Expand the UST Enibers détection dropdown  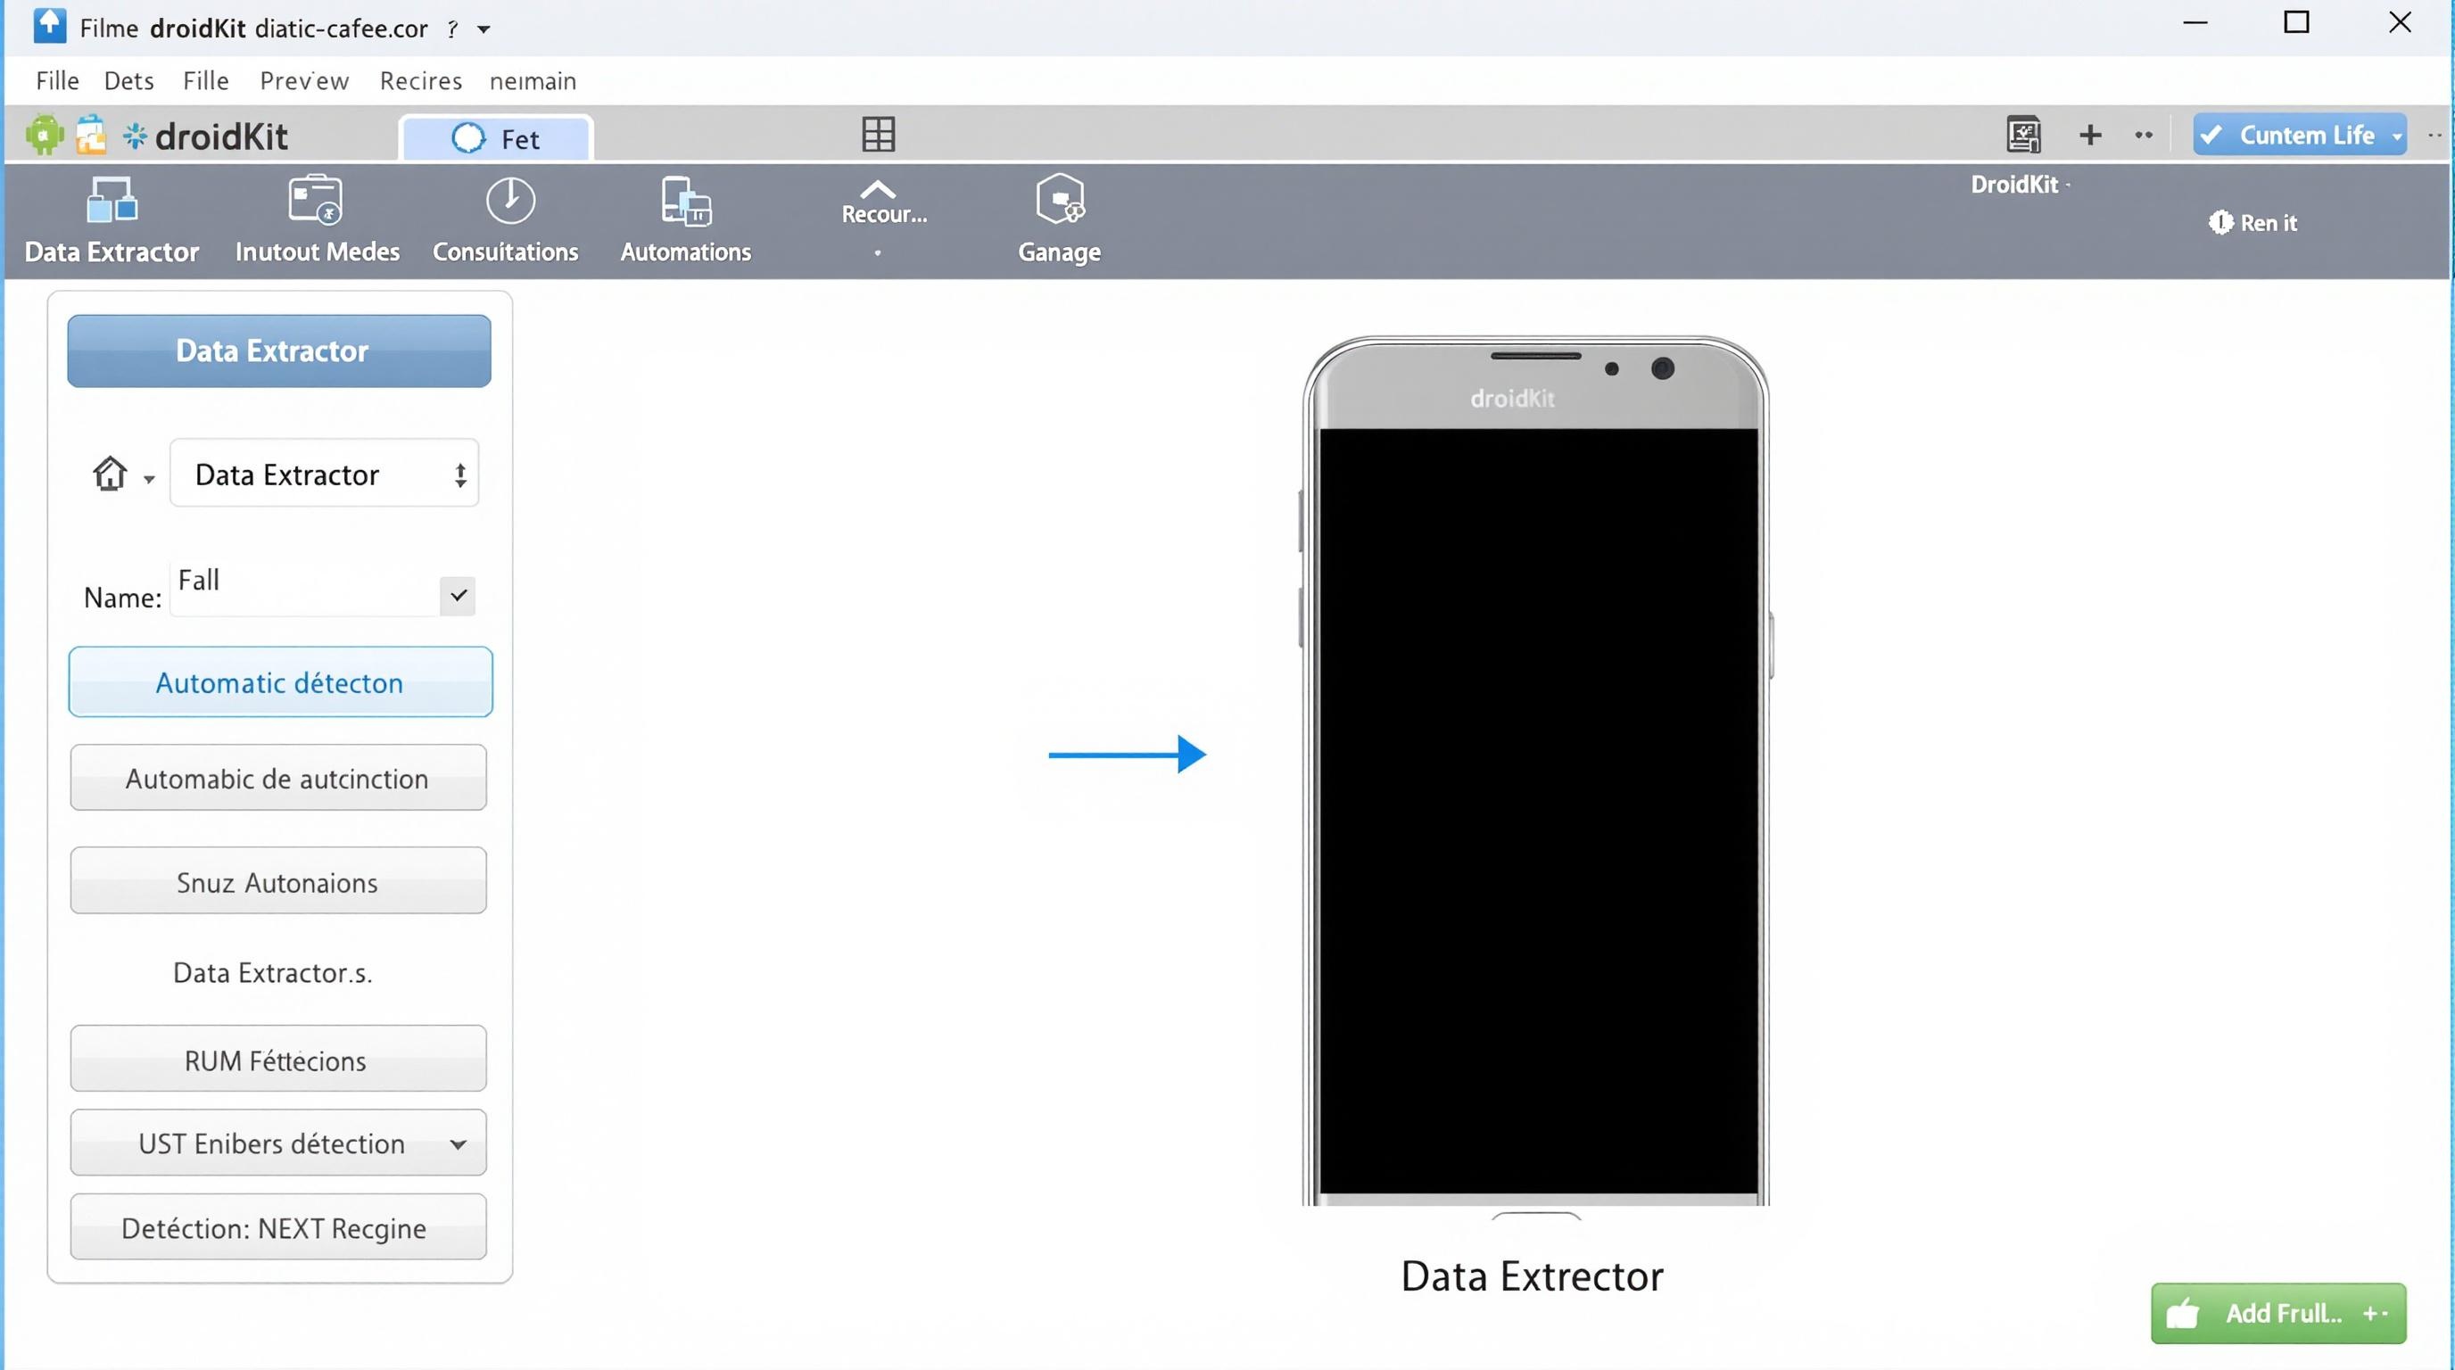[459, 1143]
